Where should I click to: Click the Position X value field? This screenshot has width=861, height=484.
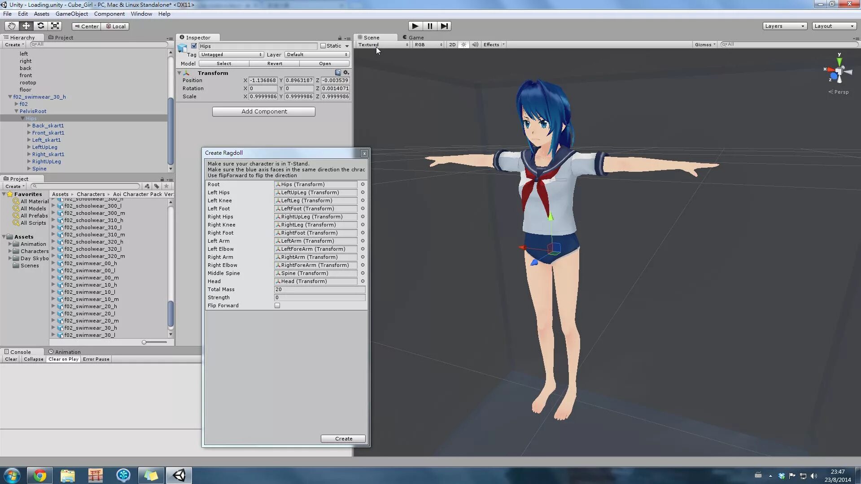click(x=263, y=80)
